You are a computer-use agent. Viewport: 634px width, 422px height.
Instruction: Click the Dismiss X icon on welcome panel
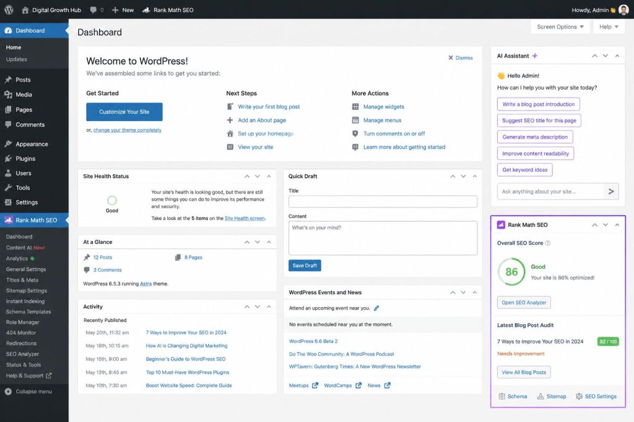(451, 57)
